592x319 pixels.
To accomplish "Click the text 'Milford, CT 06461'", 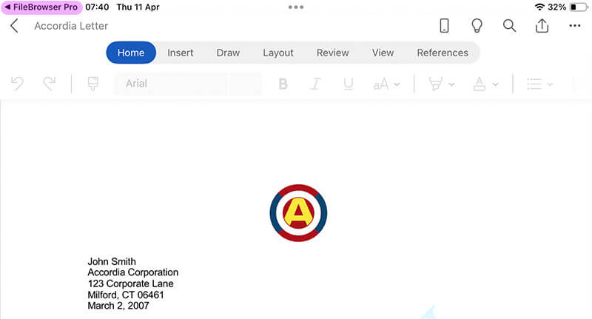I will pos(126,295).
